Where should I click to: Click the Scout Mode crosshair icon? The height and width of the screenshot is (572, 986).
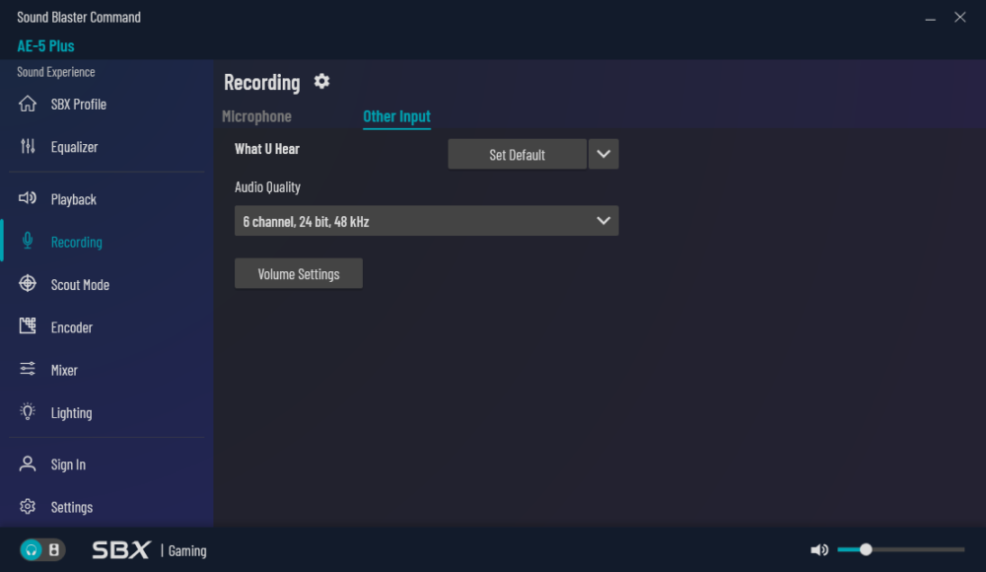(x=27, y=284)
